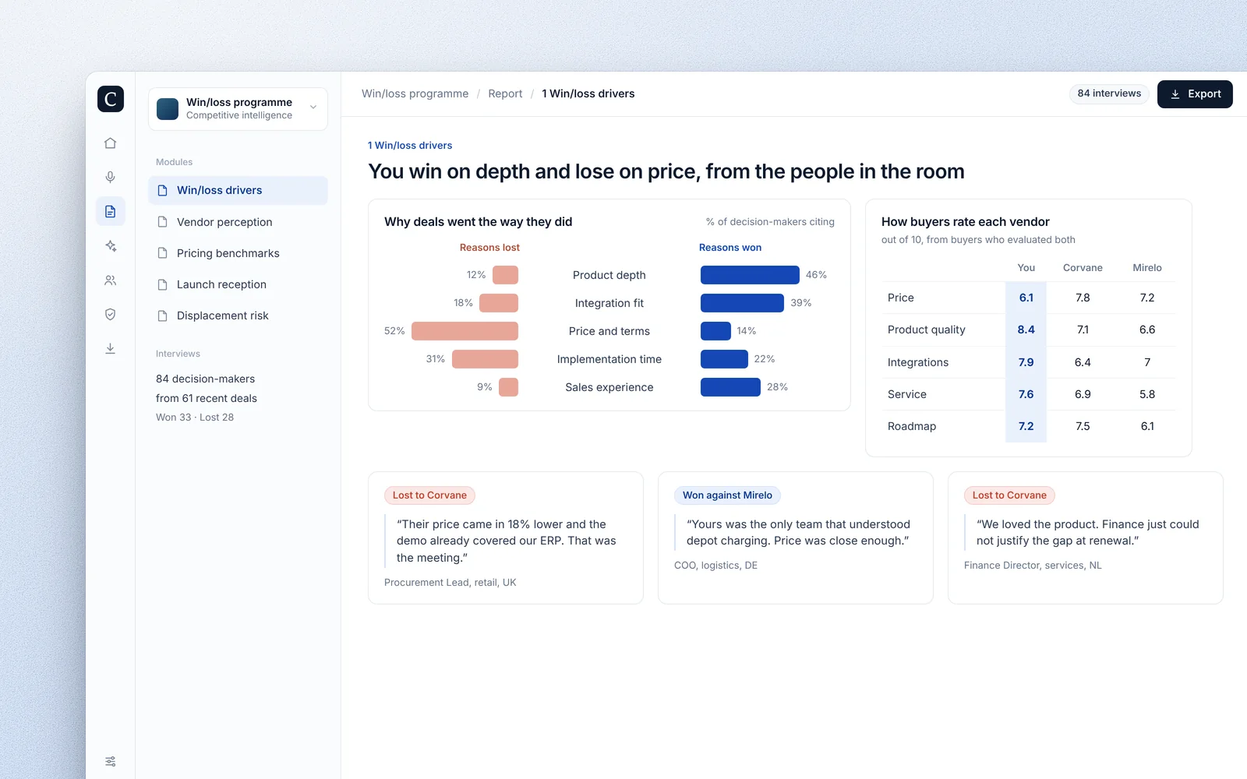Click the Export button
The image size is (1247, 779).
click(x=1195, y=94)
